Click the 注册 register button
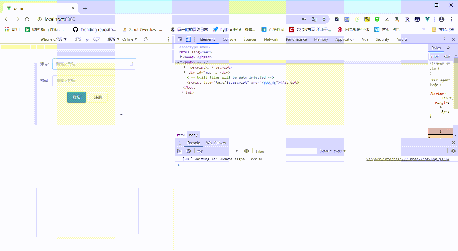This screenshot has width=458, height=251. click(98, 97)
